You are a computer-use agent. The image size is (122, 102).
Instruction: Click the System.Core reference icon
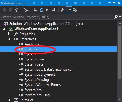21,59
